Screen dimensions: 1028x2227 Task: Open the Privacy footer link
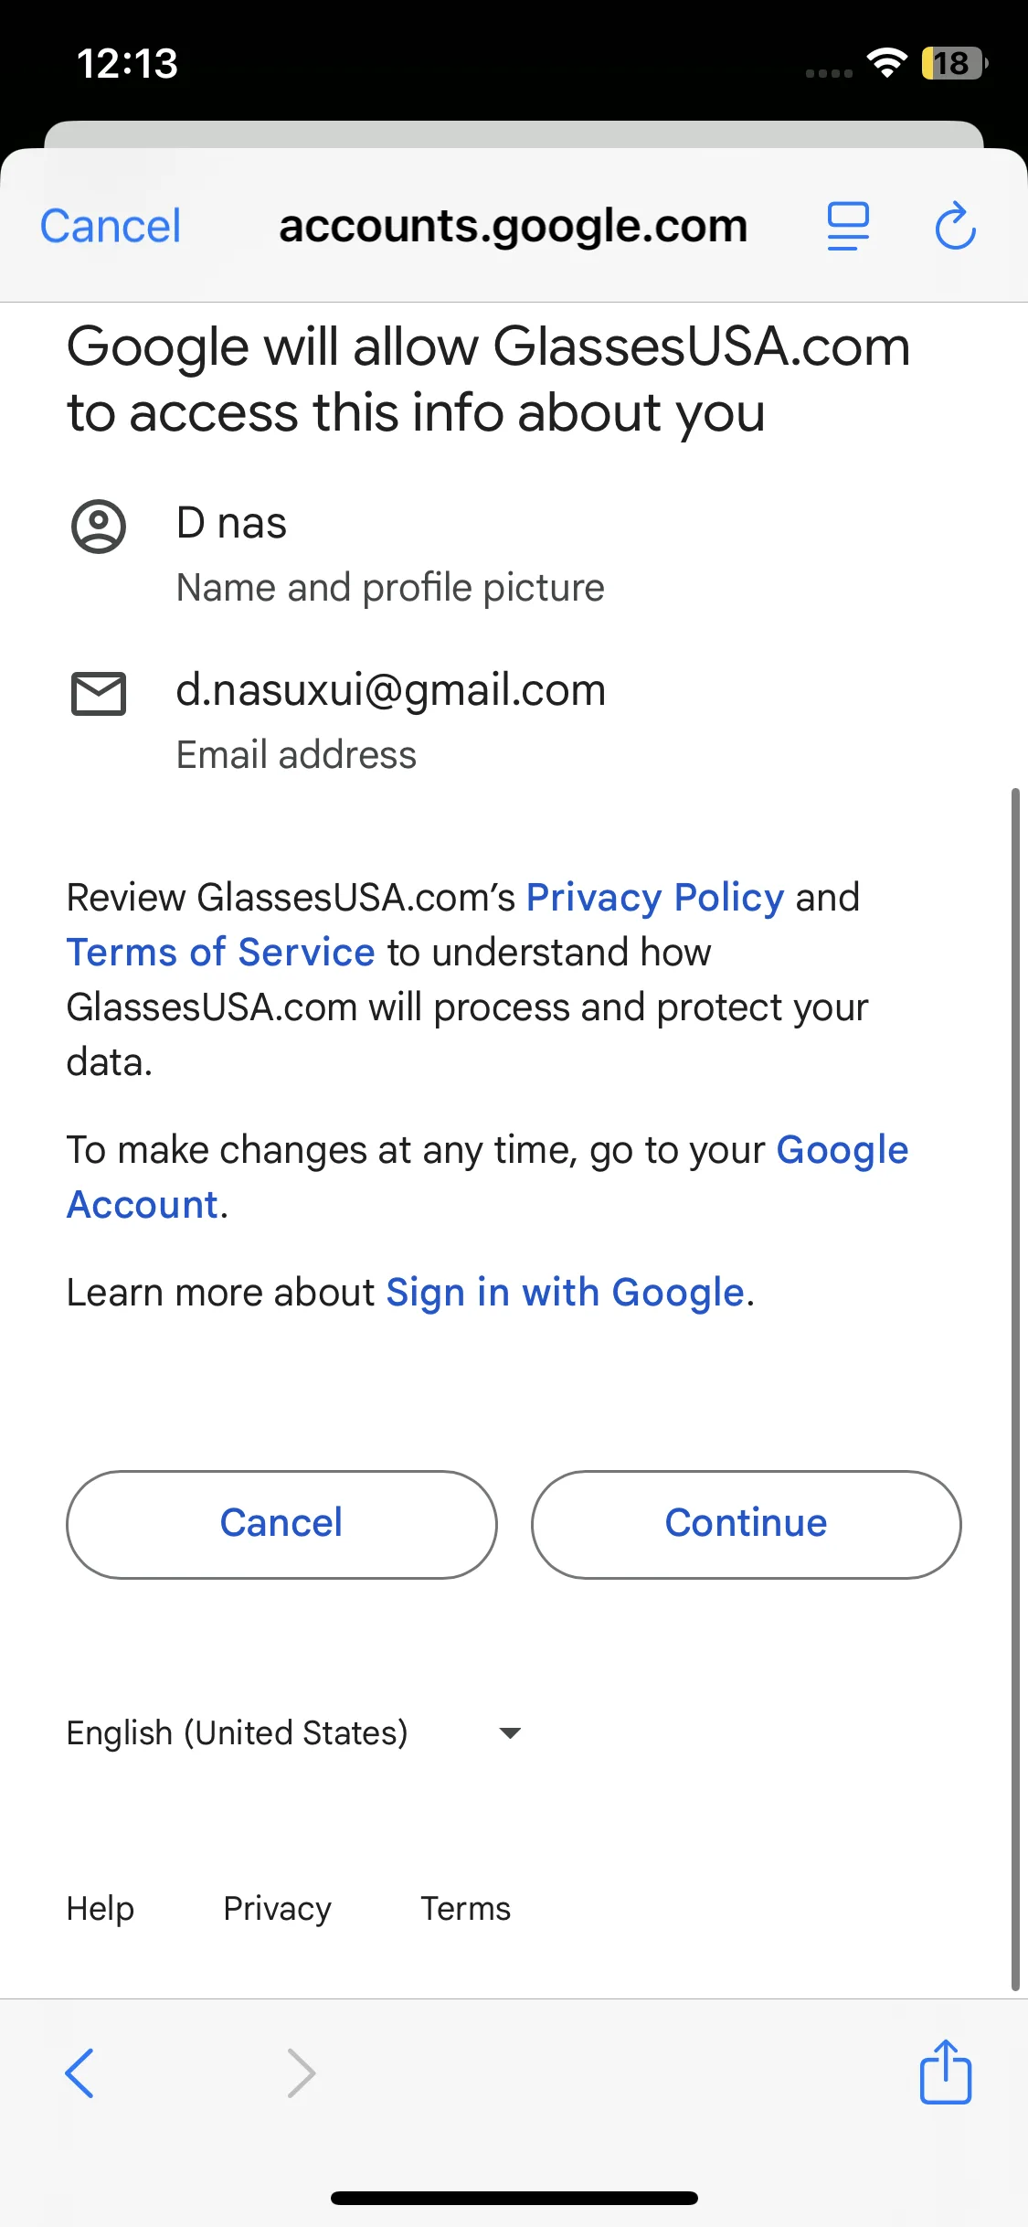coord(277,1909)
